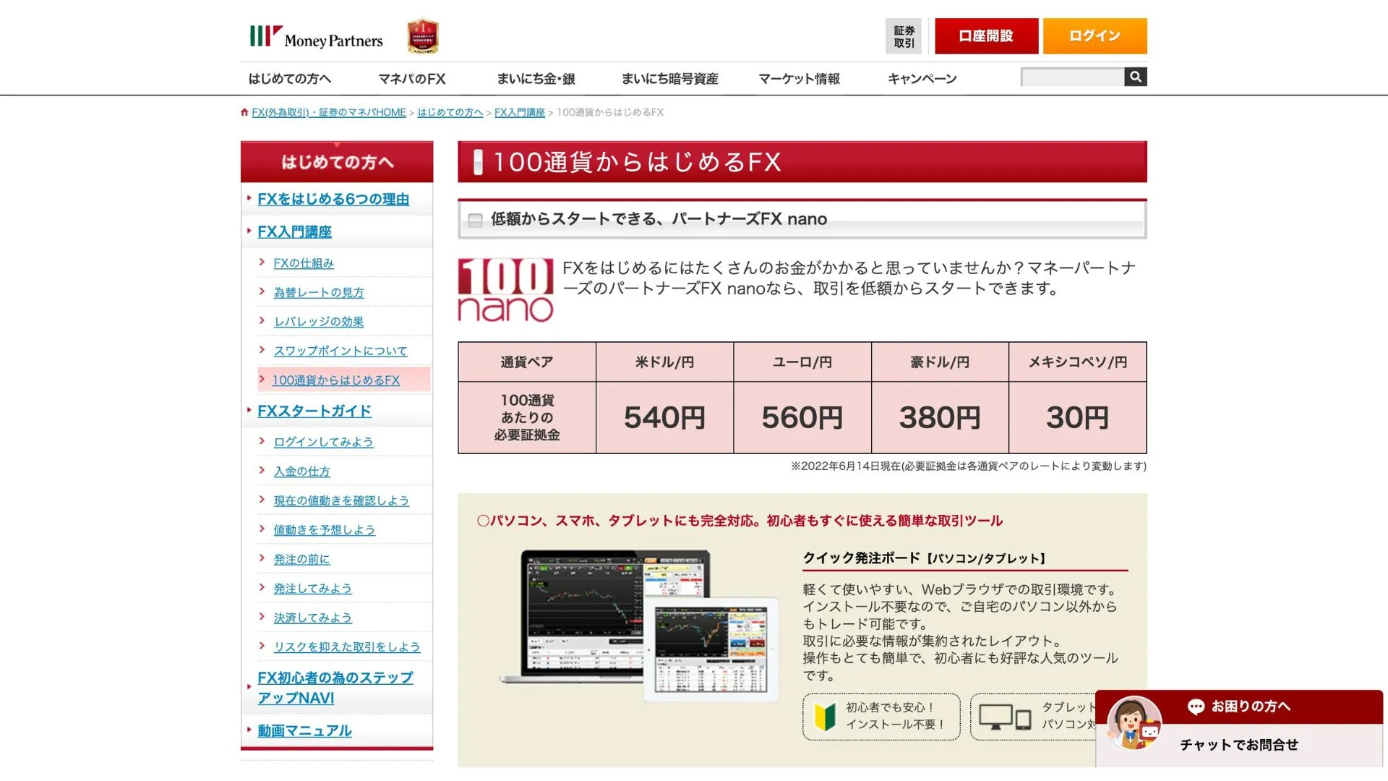This screenshot has height=781, width=1388.
Task: Open スワップポイントについて sidebar link
Action: (x=340, y=351)
